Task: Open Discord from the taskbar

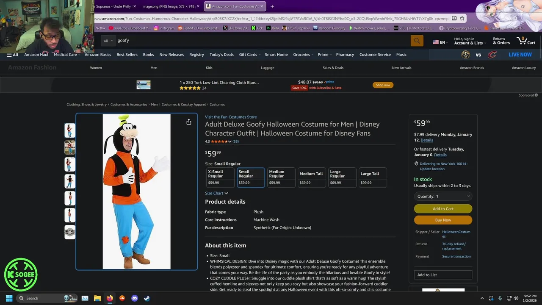Action: coord(135,298)
